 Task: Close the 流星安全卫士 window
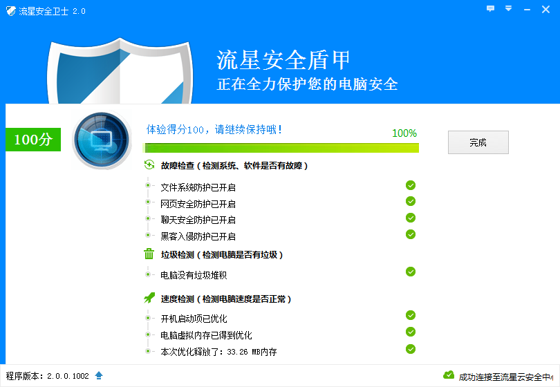(x=545, y=9)
